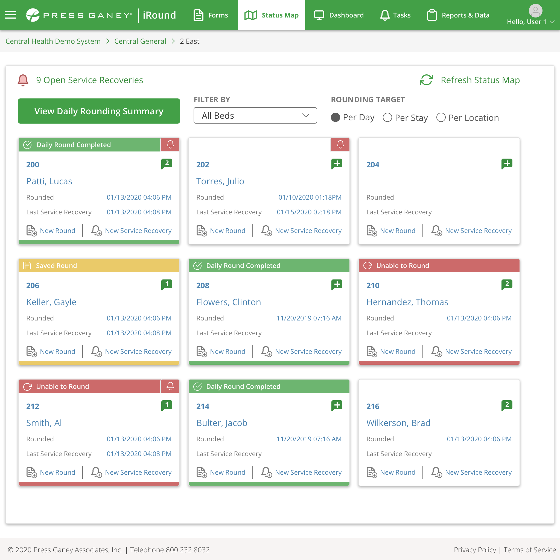The image size is (560, 560).
Task: Open the Tasks tab
Action: click(395, 15)
